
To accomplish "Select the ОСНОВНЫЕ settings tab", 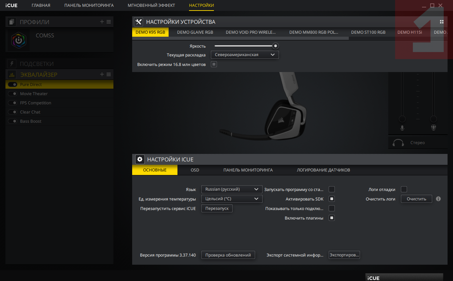I will coord(155,170).
